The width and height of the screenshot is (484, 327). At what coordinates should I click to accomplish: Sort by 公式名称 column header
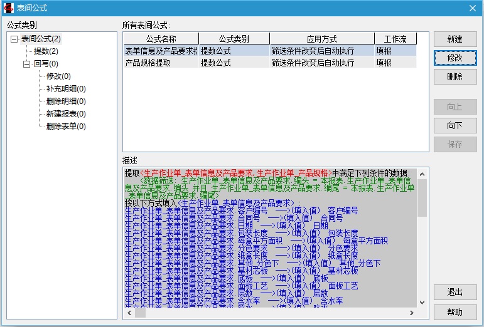tap(161, 39)
